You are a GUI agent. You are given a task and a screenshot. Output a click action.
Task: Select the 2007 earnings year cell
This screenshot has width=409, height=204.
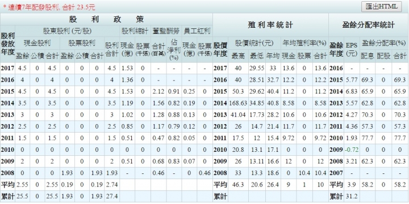(336, 173)
